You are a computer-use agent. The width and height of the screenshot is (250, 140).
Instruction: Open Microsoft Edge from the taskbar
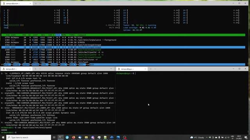[67, 137]
